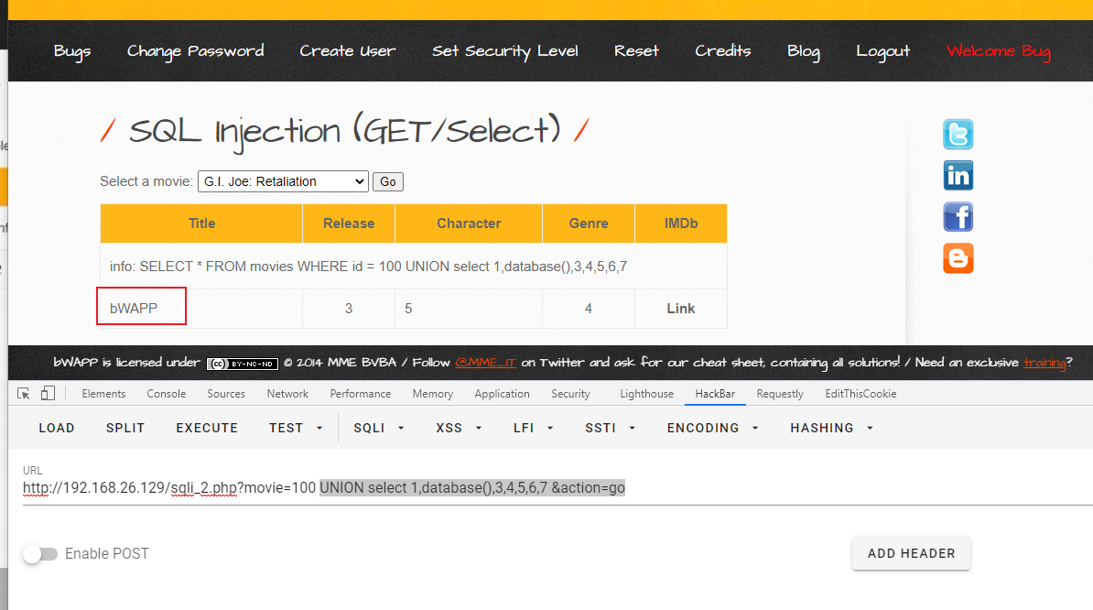Viewport: 1093px width, 610px height.
Task: Open the Change Password menu item
Action: pos(195,51)
